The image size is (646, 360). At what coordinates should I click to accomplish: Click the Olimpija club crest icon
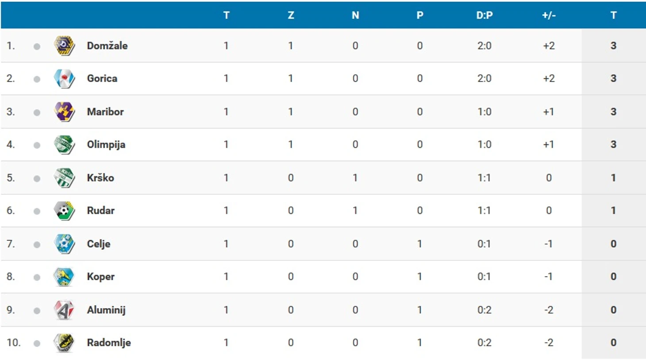[64, 145]
